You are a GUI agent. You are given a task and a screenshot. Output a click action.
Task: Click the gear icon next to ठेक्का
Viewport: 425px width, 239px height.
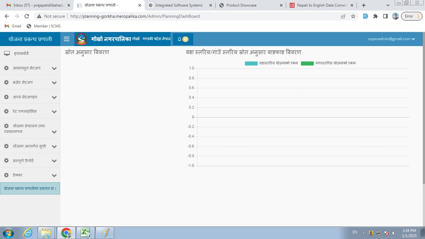tap(6, 175)
